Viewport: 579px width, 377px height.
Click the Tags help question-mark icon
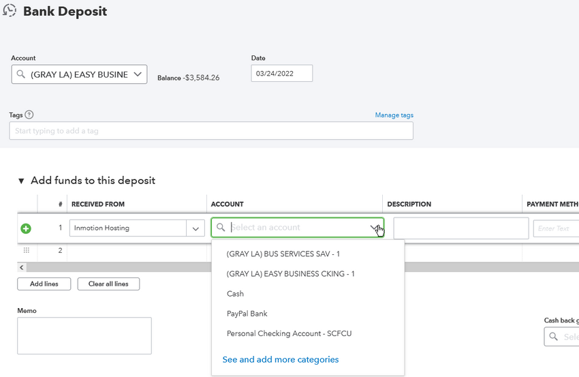pyautogui.click(x=29, y=115)
